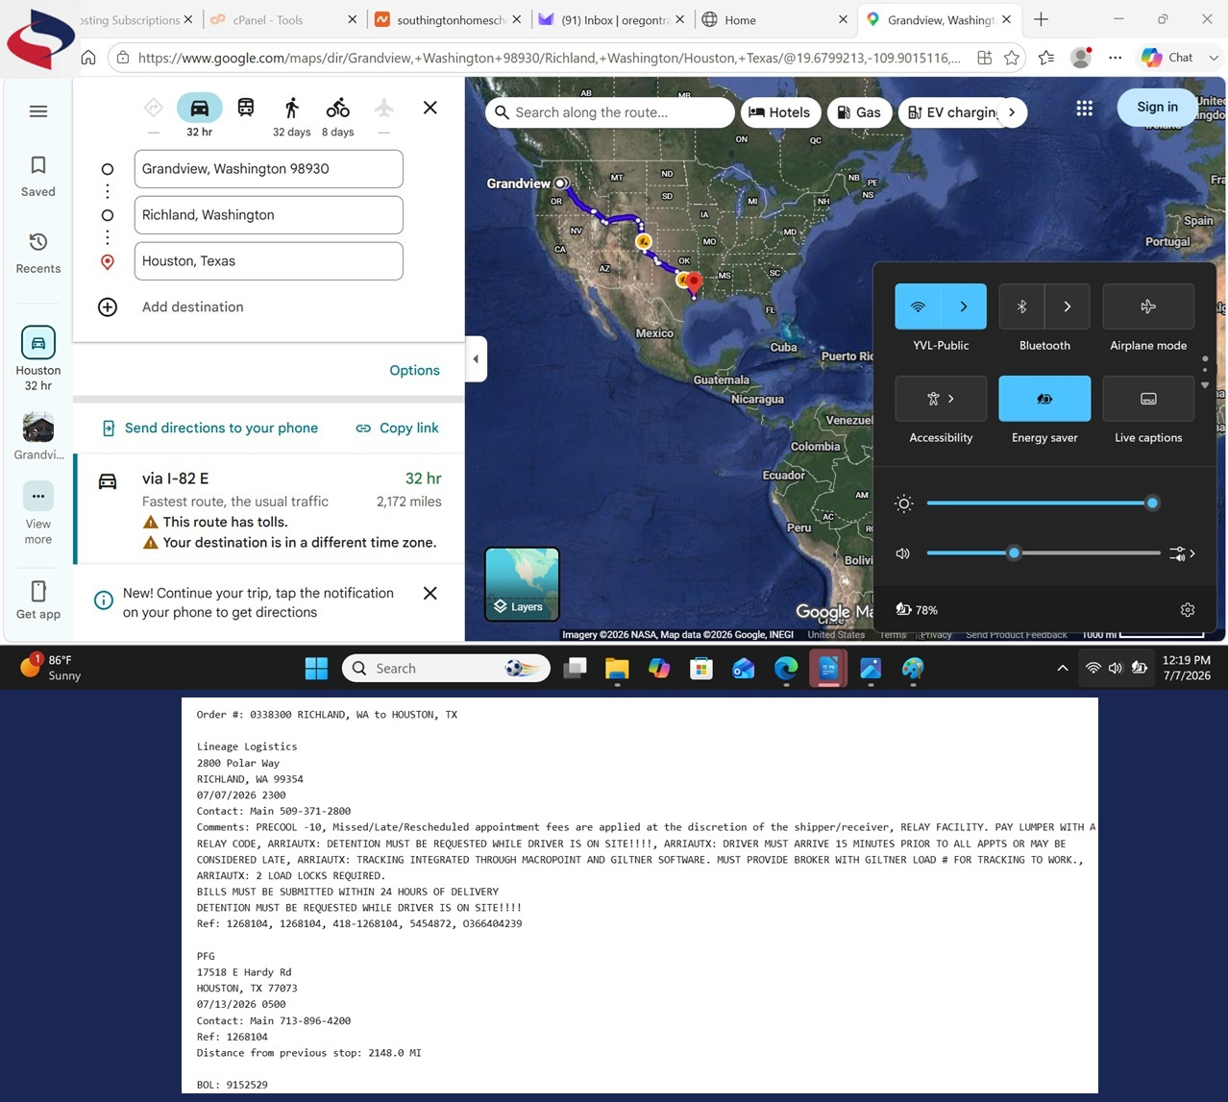Click the Sign in button

1157,108
